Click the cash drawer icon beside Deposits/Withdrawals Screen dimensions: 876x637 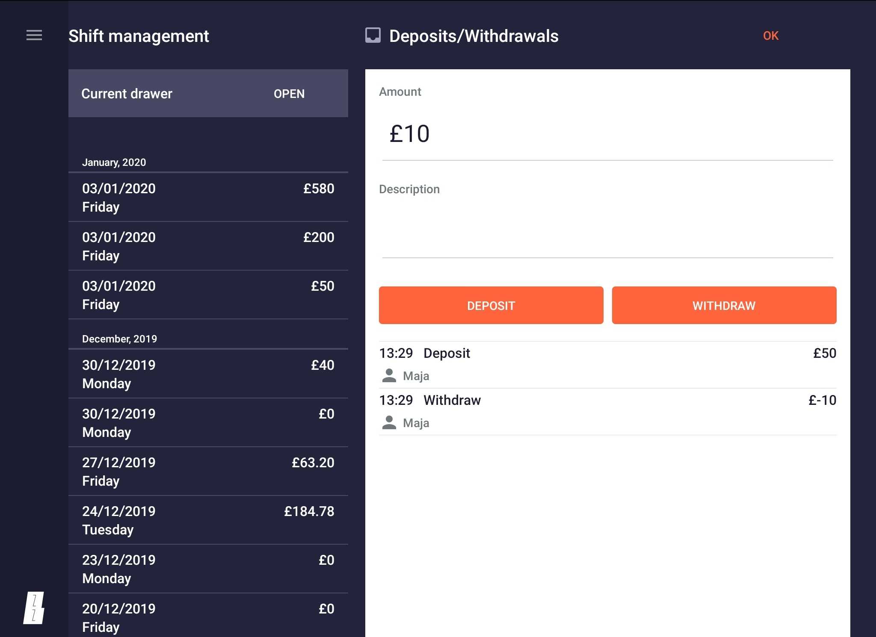pyautogui.click(x=373, y=35)
